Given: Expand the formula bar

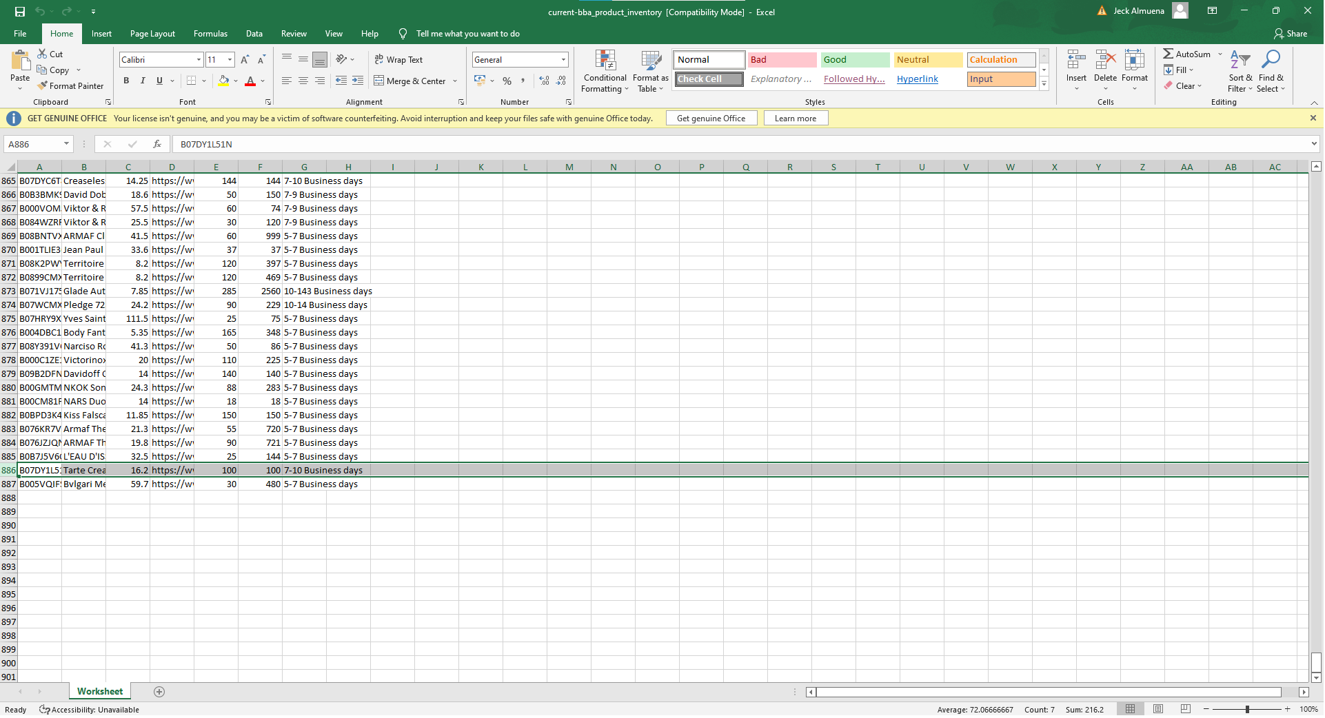Looking at the screenshot, I should pyautogui.click(x=1314, y=144).
